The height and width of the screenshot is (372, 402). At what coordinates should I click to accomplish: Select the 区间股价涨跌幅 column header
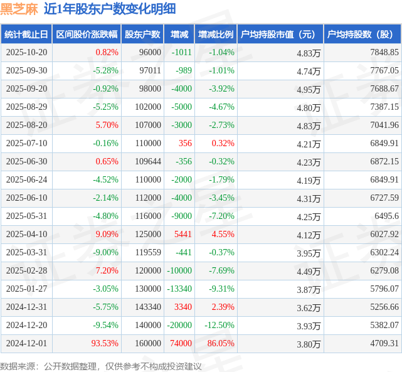click(87, 35)
